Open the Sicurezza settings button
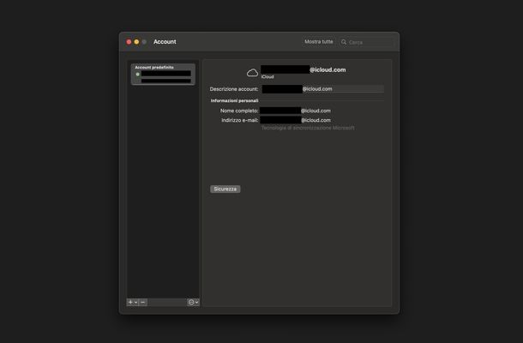This screenshot has height=343, width=523. pos(225,190)
